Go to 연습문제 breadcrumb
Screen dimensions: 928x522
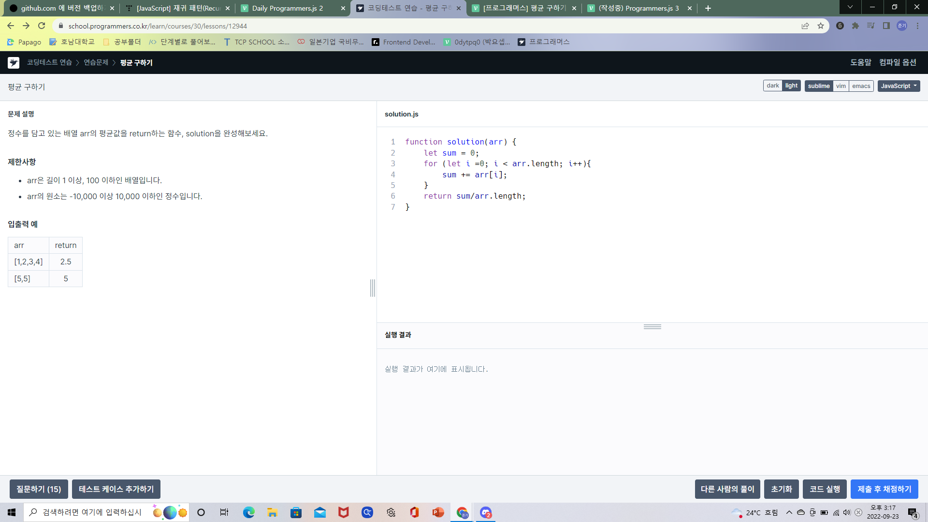pyautogui.click(x=96, y=62)
